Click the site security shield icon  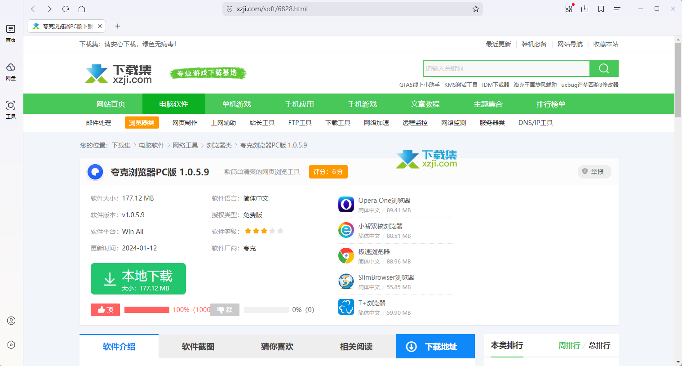coord(230,9)
